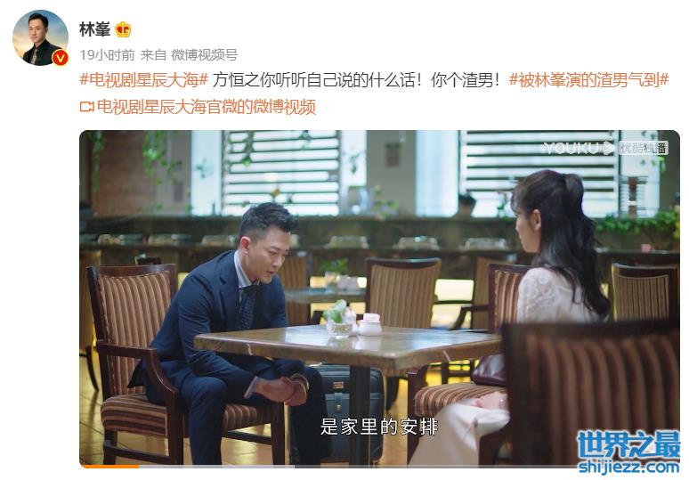Screen dimensions: 689x480
Task: Open the shijiezz.com watermark link
Action: pos(628,467)
